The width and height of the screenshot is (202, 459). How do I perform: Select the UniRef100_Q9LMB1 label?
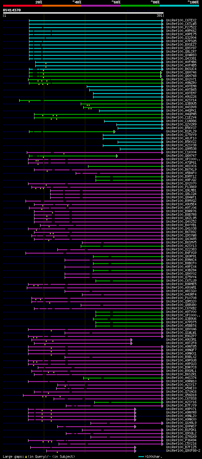click(x=181, y=190)
